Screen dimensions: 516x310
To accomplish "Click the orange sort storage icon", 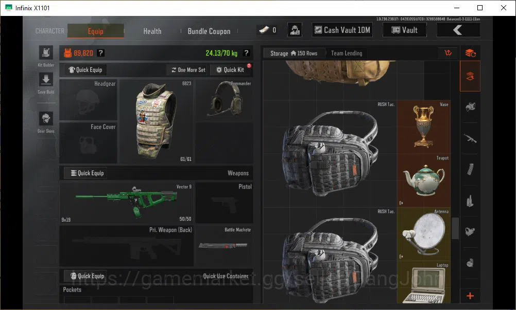I will 448,53.
